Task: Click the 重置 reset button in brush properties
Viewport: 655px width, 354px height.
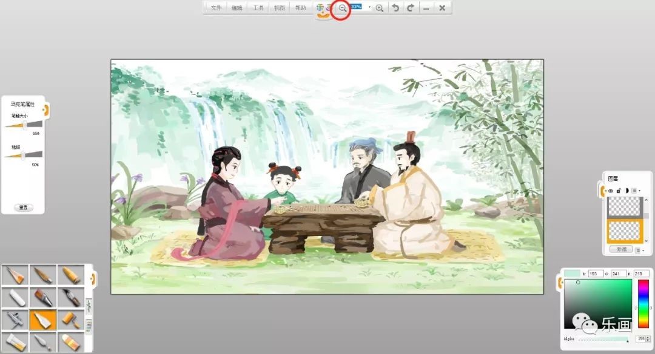Action: (x=24, y=207)
